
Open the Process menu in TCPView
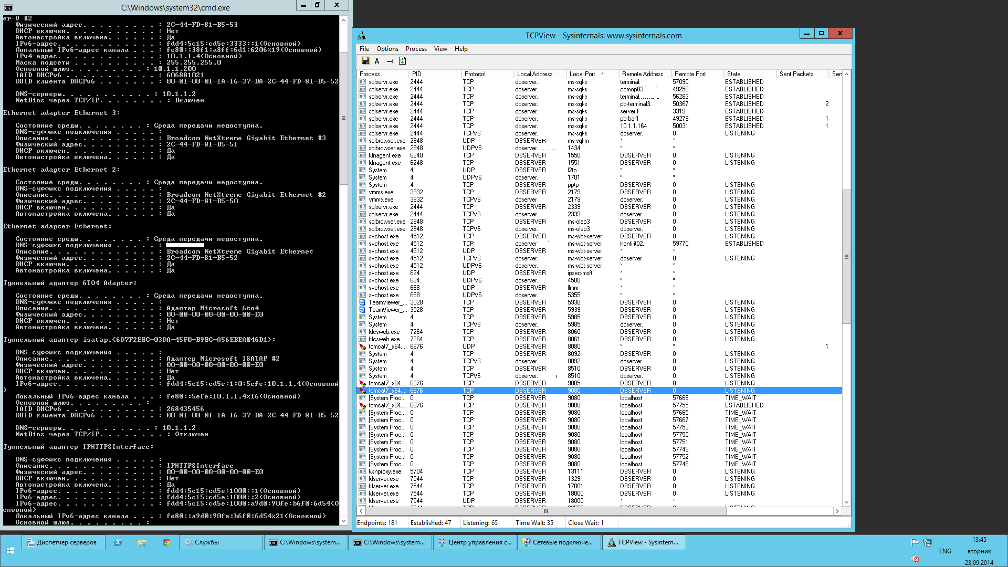[x=416, y=49]
